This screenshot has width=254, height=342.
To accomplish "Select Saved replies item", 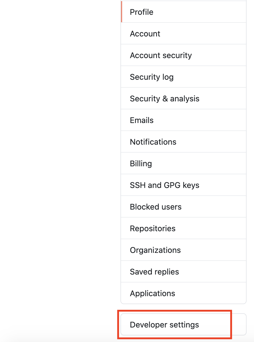I will 154,272.
